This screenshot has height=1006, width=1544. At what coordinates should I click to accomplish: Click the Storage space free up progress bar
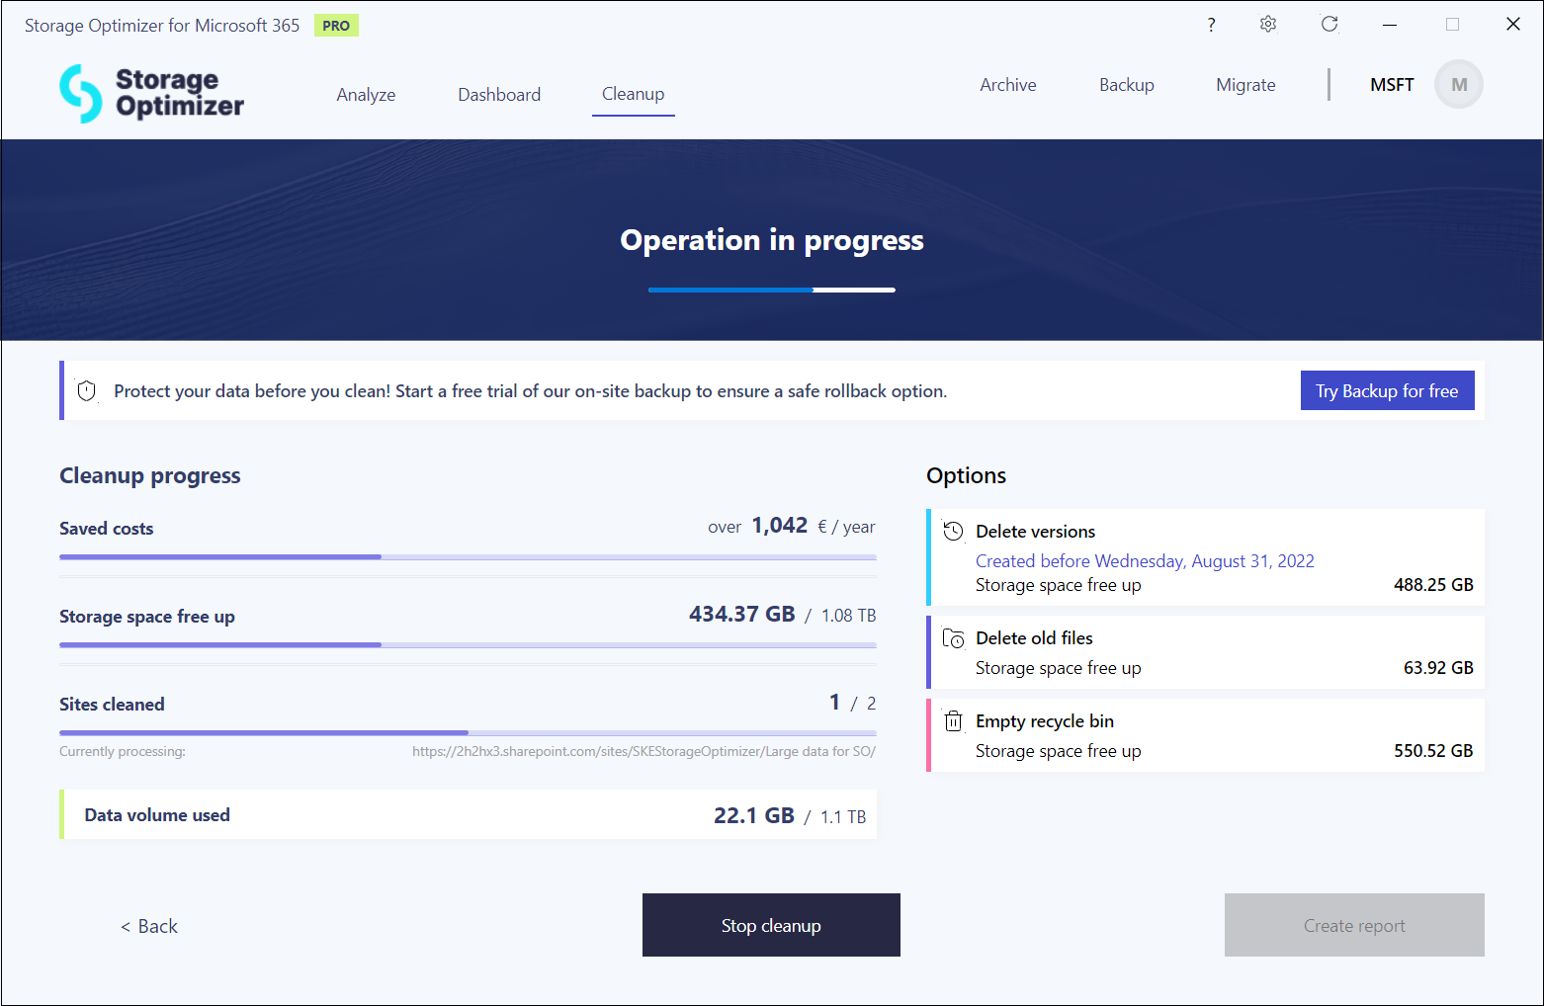(x=468, y=644)
